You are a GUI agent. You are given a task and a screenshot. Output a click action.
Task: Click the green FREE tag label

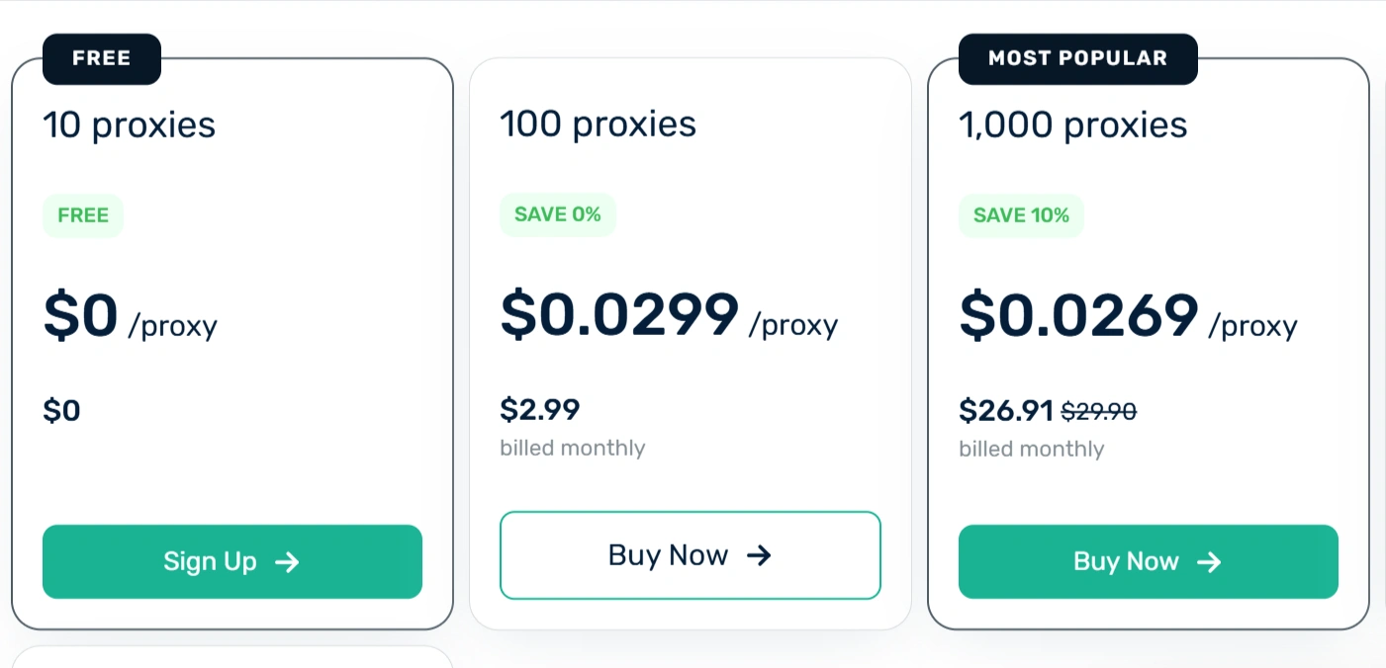83,215
